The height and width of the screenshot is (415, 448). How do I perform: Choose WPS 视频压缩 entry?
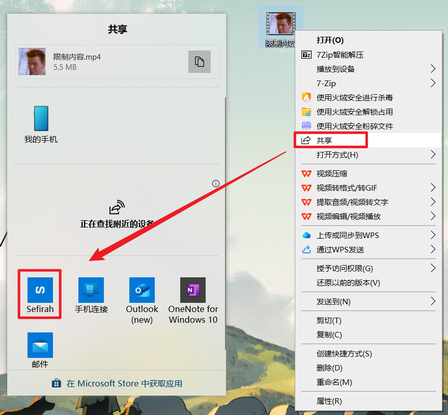pos(368,174)
